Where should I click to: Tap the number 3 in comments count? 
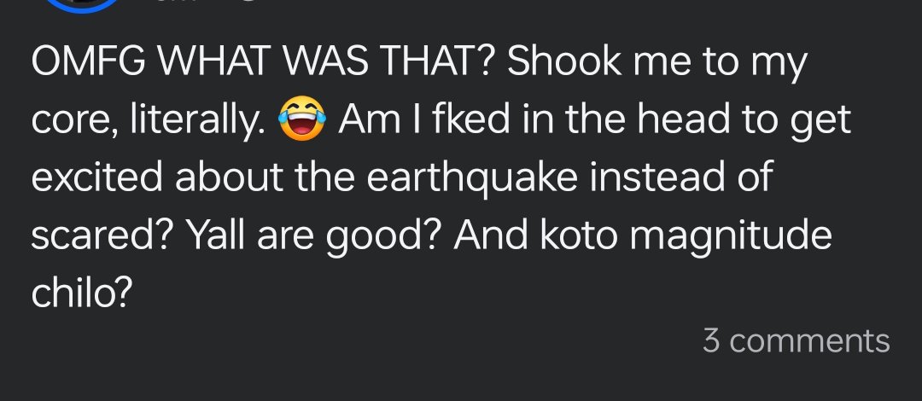[x=710, y=340]
